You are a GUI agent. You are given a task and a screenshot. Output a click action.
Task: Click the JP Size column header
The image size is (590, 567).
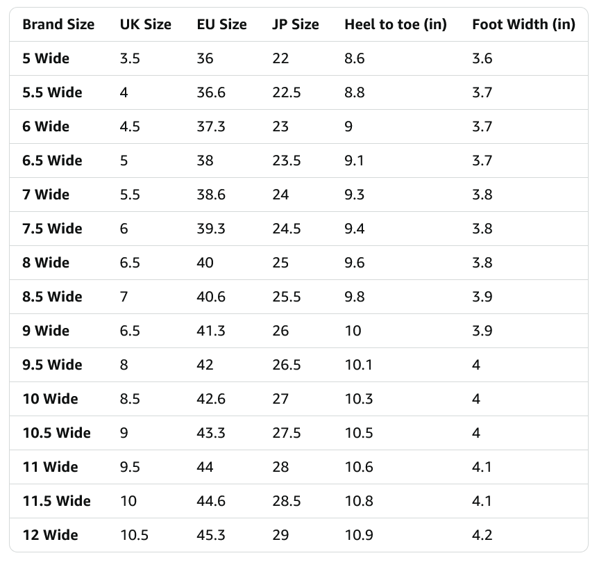[296, 24]
